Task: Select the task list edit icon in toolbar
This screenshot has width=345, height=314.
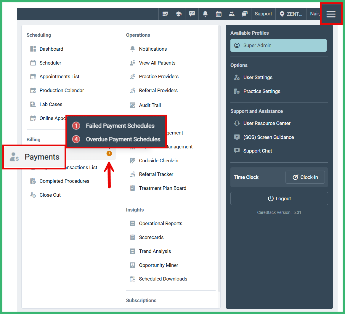Action: 165,14
